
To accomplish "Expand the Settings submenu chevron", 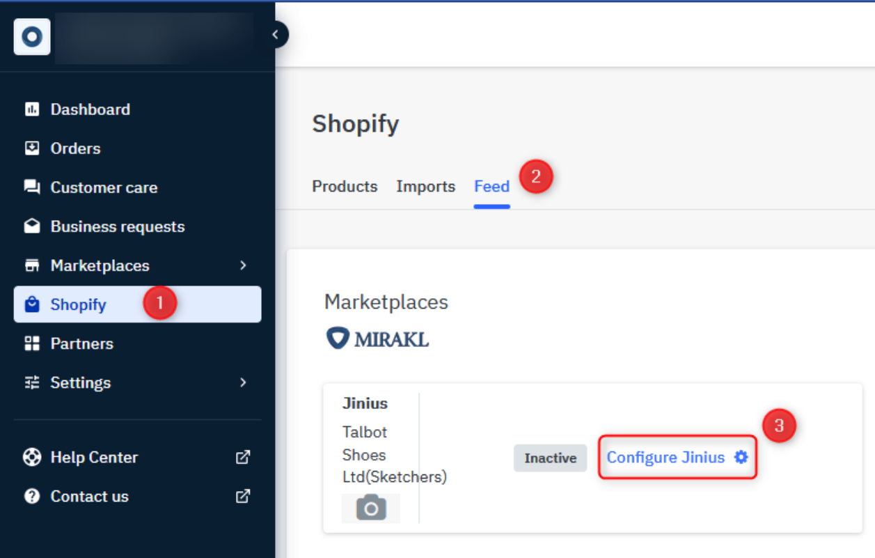I will click(x=243, y=382).
